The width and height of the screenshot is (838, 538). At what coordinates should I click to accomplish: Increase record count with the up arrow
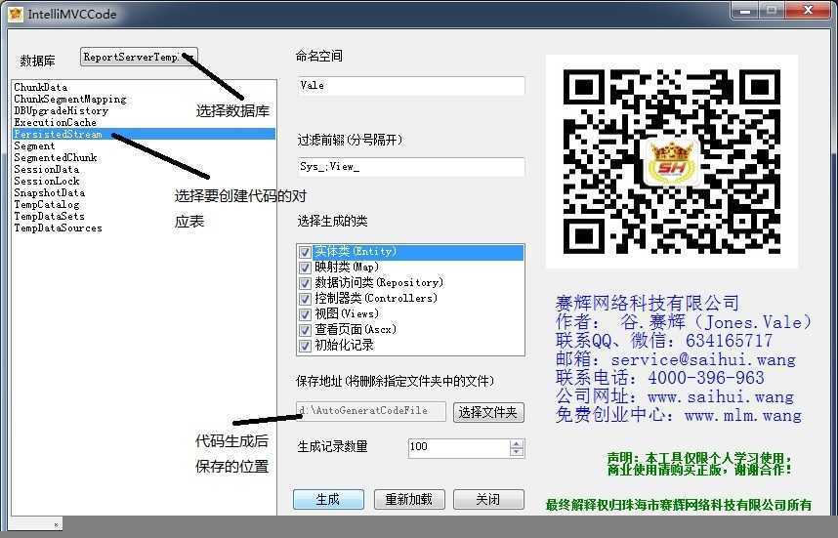pyautogui.click(x=517, y=443)
